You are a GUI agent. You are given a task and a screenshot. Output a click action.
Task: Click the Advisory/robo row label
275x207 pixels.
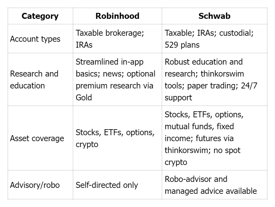click(35, 185)
